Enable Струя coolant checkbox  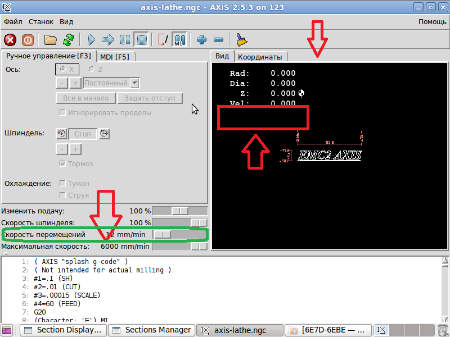pos(74,195)
